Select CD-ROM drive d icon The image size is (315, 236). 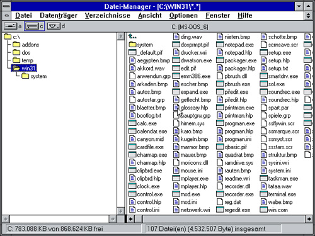pyautogui.click(x=54, y=26)
